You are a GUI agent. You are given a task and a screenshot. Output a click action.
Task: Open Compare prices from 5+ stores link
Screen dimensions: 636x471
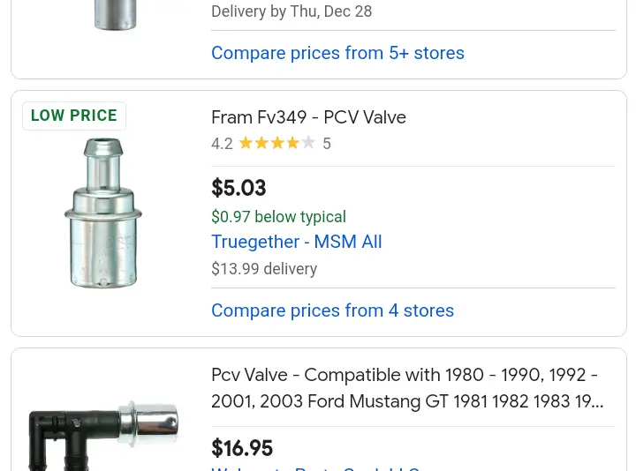coord(337,53)
